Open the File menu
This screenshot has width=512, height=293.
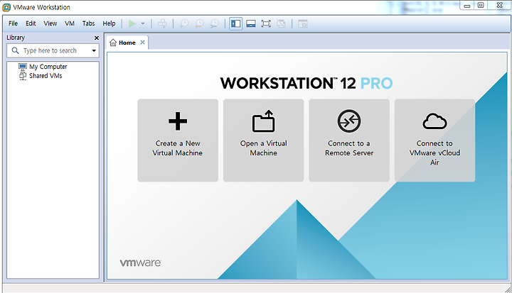pyautogui.click(x=13, y=23)
